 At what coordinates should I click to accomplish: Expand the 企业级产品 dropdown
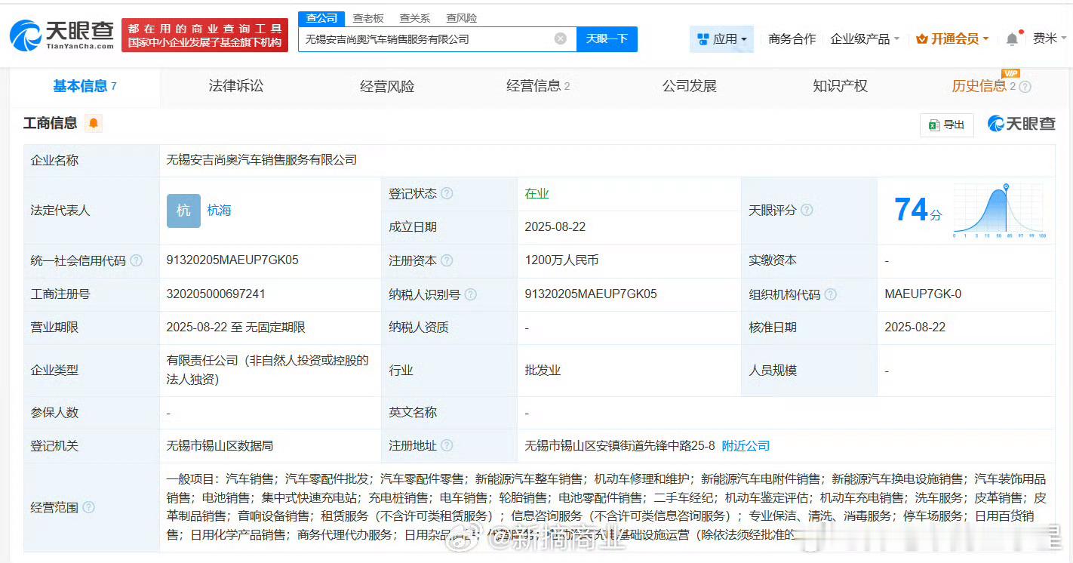click(x=865, y=38)
